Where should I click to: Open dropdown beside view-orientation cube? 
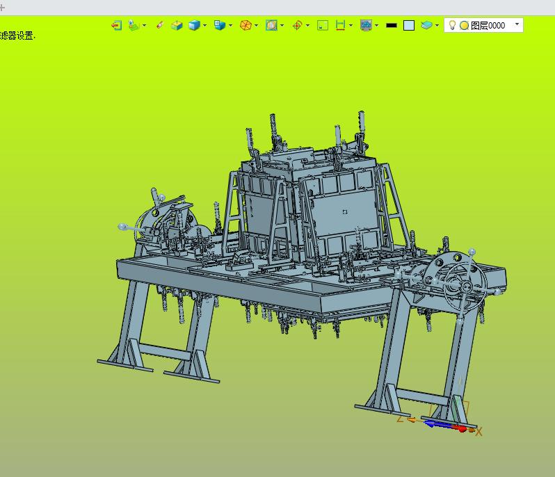[x=231, y=25]
